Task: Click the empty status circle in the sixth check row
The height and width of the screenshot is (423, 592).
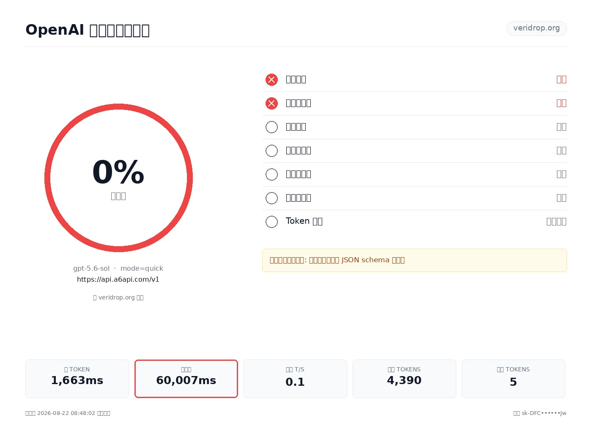Action: tap(271, 198)
